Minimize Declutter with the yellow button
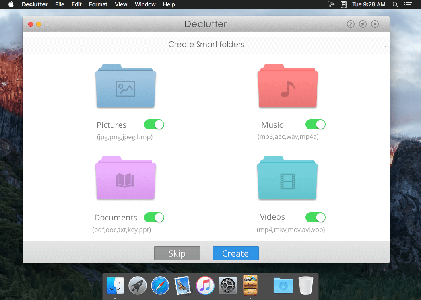Viewport: 421px width, 300px height. 39,24
